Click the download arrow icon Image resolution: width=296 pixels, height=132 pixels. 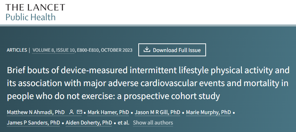point(147,49)
